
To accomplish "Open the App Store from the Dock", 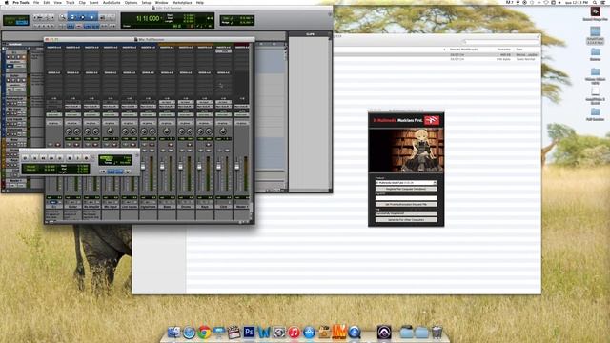I will coord(309,333).
